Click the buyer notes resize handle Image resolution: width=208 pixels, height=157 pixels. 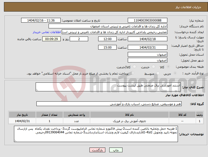point(15,141)
